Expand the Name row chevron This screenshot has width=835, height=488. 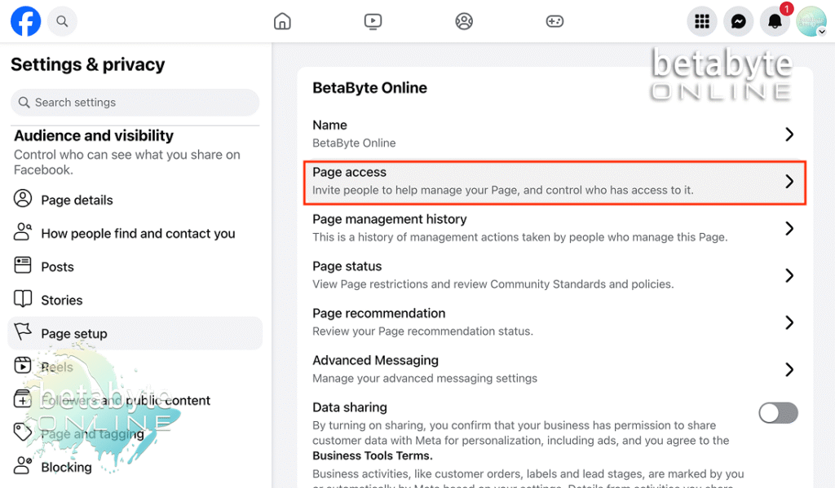click(x=789, y=134)
